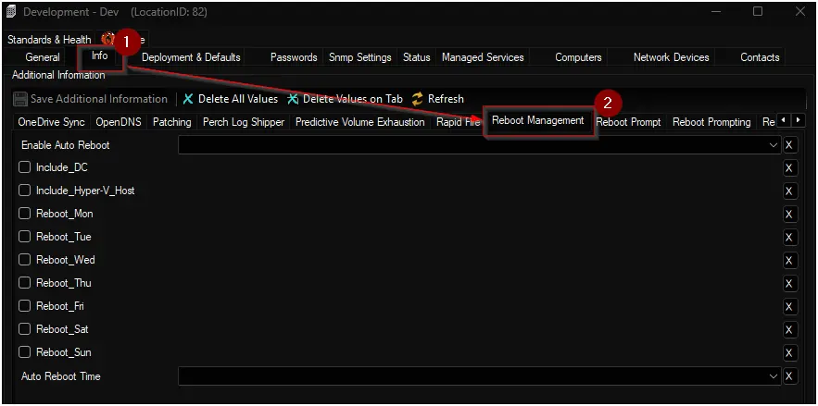Clear the Reboot_Sat value with X
This screenshot has height=406, width=818.
pos(790,330)
